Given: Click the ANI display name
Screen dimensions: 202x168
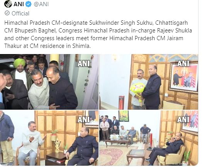Looking at the screenshot, I should pyautogui.click(x=19, y=4).
